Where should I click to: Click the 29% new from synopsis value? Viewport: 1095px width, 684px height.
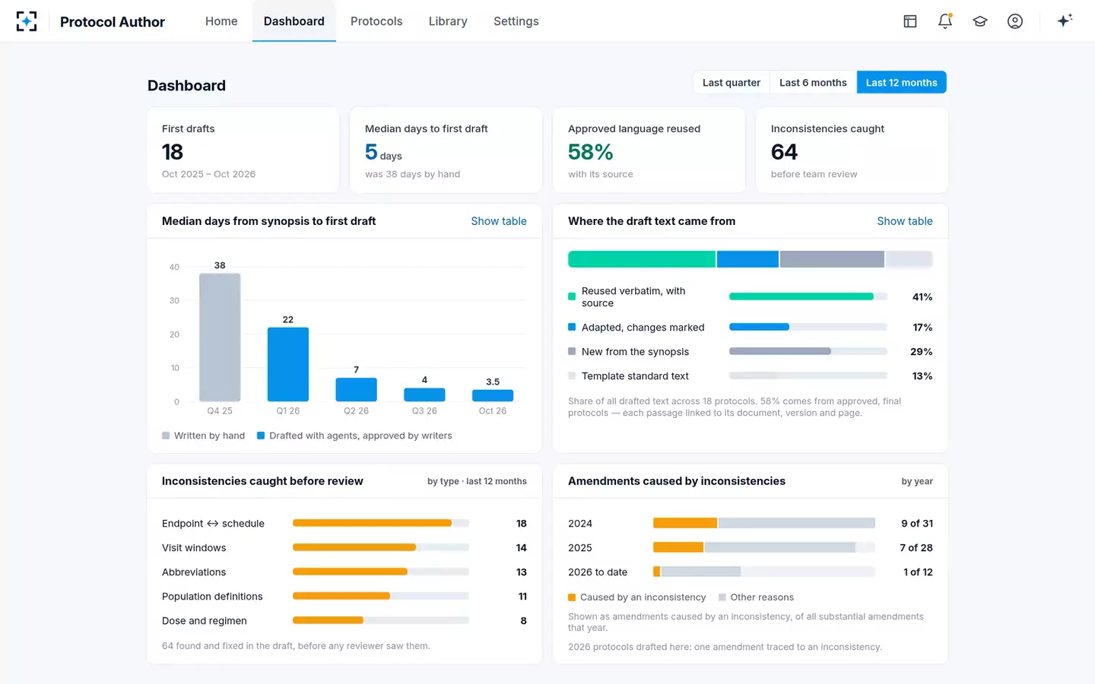(922, 352)
